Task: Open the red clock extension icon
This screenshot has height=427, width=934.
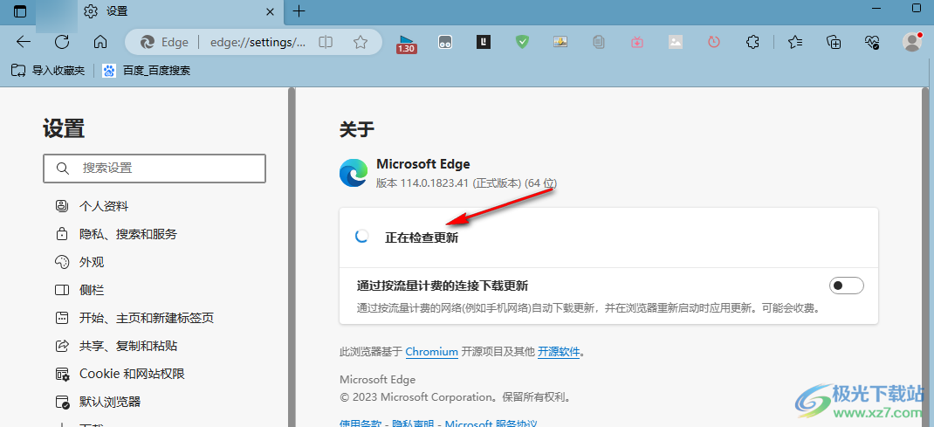Action: click(x=714, y=42)
